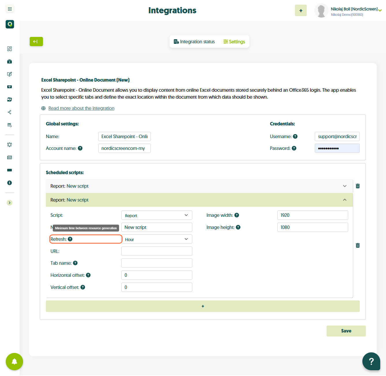Delete the first scheduled script via trash icon
386x376 pixels.
point(358,186)
